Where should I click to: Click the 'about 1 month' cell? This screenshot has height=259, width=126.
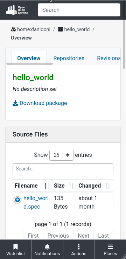95,202
